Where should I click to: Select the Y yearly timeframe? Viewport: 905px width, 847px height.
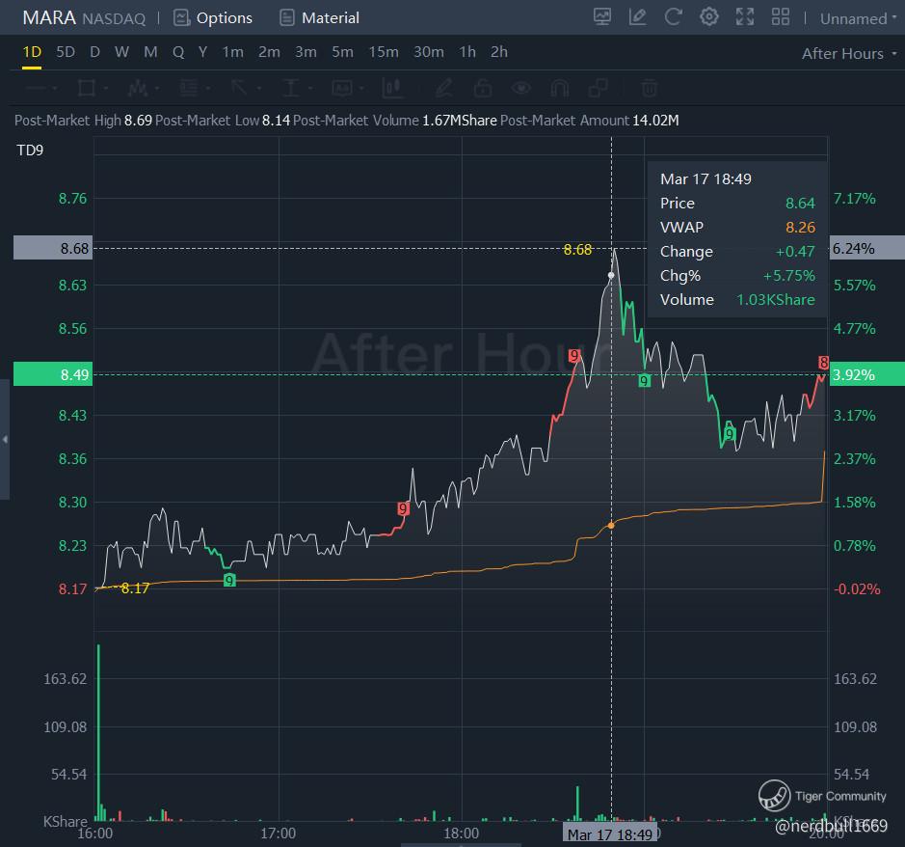click(202, 52)
